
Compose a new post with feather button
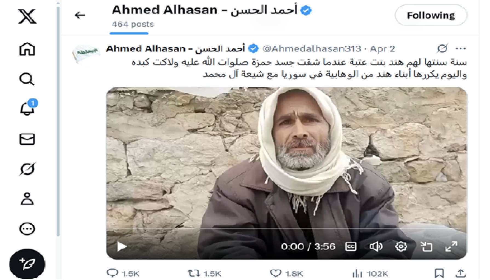click(27, 264)
